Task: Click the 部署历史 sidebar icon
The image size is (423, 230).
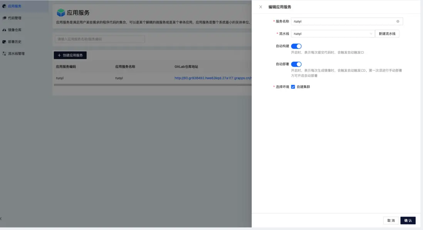Action: [x=4, y=42]
